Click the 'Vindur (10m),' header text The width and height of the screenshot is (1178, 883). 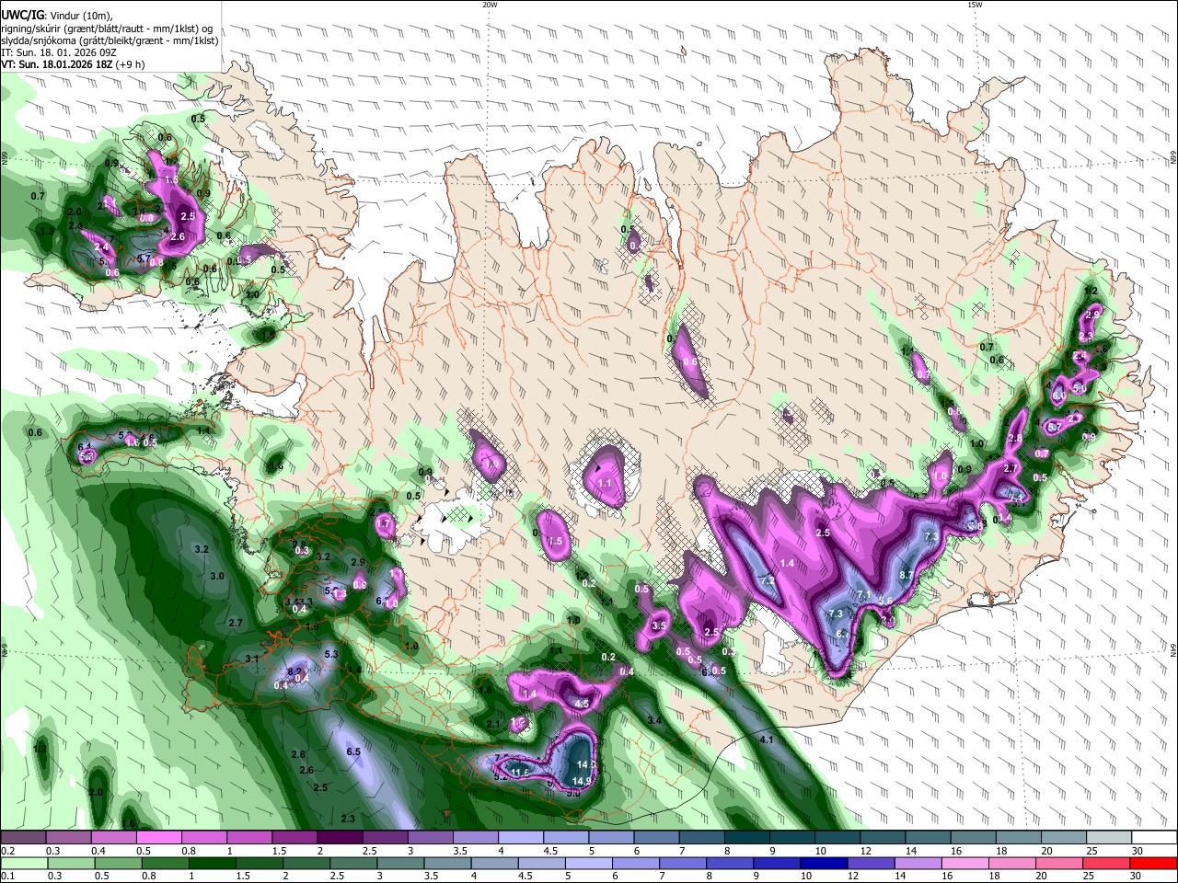(x=80, y=16)
